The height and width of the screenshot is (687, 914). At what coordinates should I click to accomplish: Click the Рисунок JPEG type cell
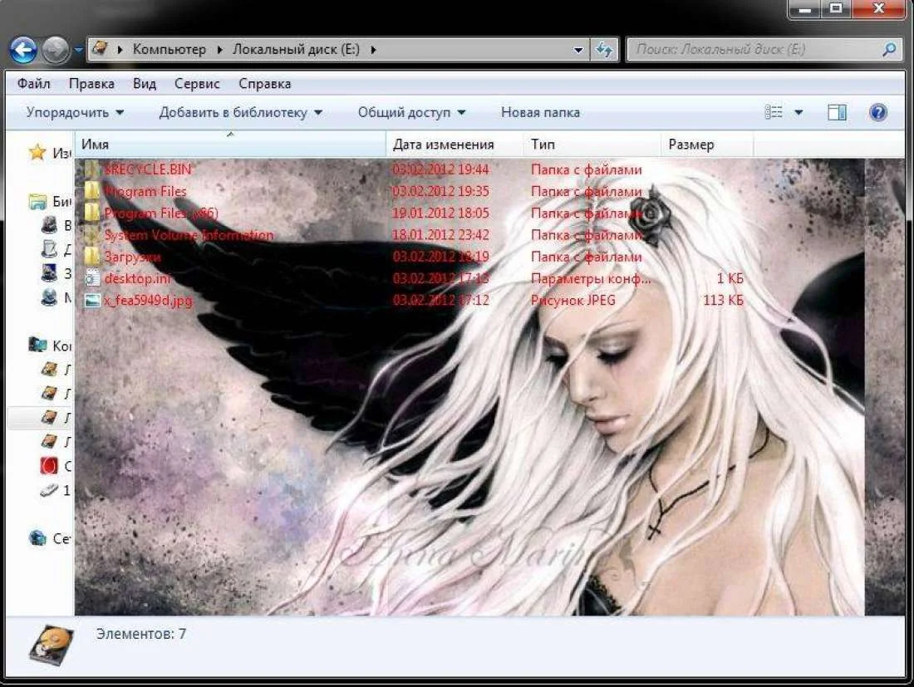[573, 300]
